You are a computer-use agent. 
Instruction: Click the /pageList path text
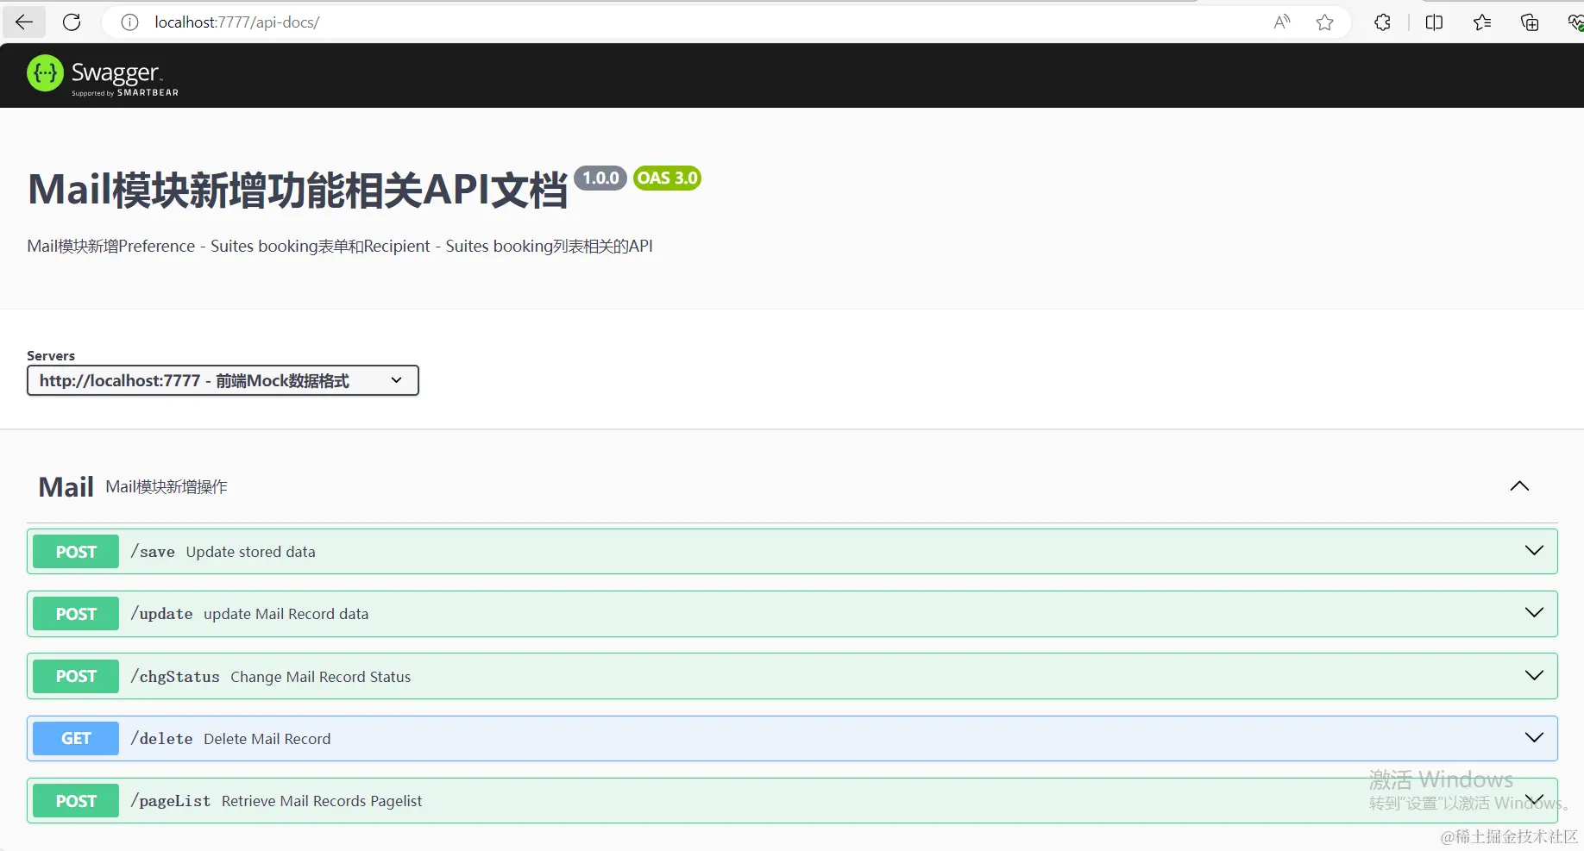click(171, 801)
